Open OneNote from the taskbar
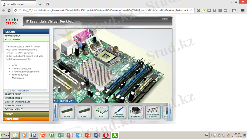247x139 pixels. pos(70,135)
